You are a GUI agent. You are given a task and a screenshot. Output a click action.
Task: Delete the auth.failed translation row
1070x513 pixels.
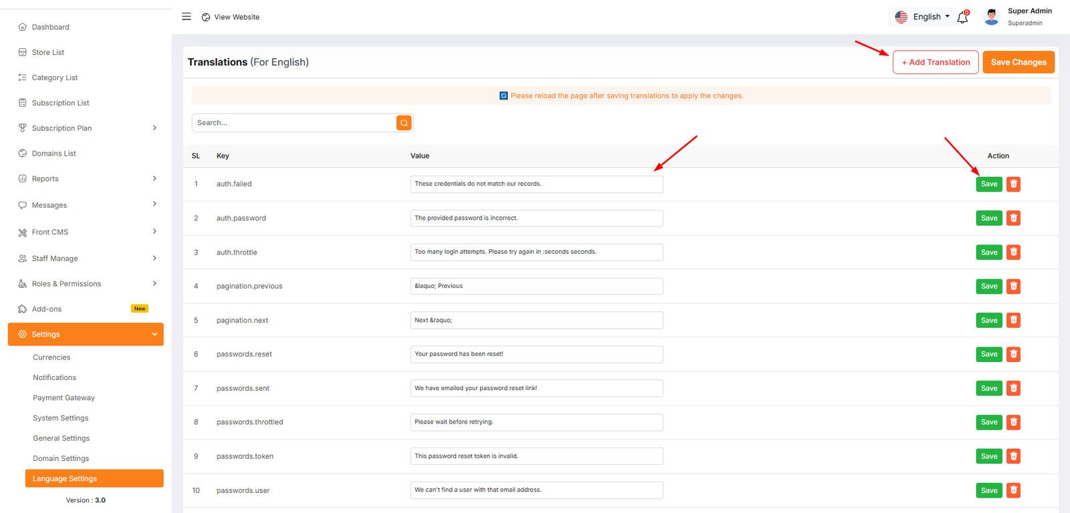[1013, 184]
